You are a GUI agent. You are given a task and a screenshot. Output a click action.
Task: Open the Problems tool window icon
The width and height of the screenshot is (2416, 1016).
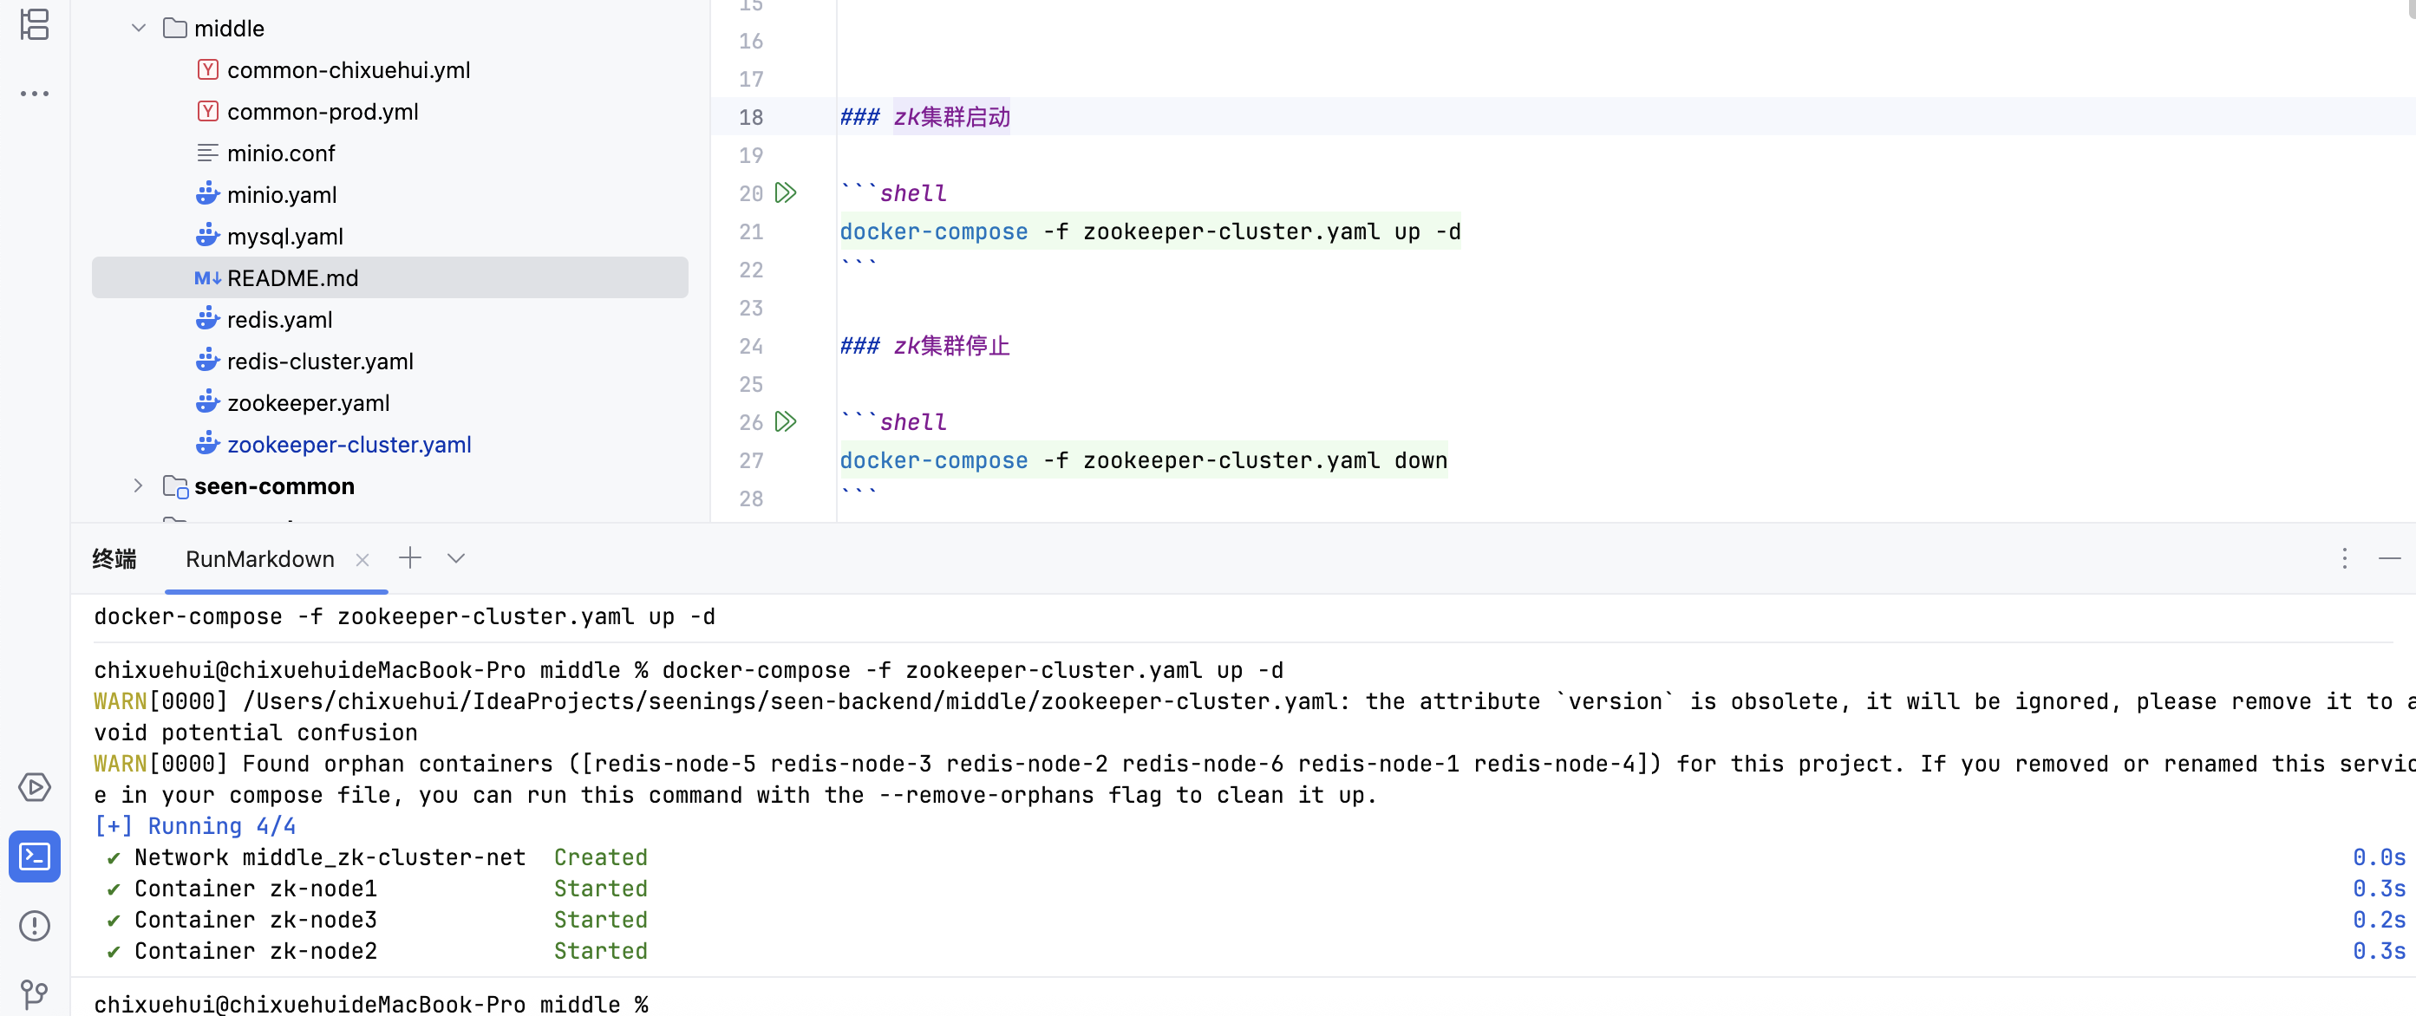[x=35, y=926]
